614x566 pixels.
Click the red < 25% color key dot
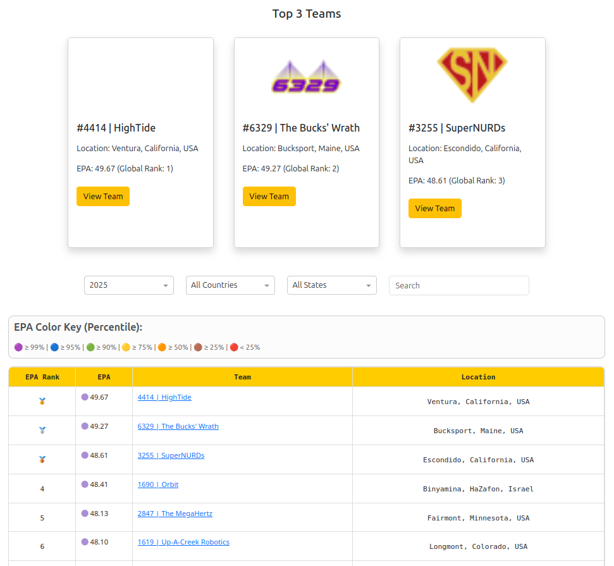234,347
